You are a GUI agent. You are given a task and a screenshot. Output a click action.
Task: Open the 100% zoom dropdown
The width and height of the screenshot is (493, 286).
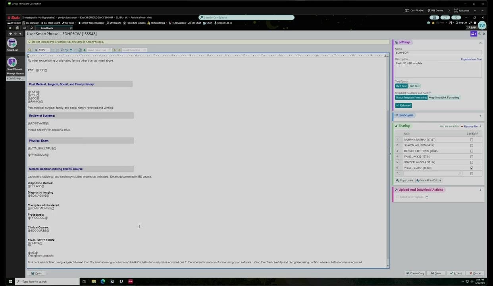coord(43,50)
